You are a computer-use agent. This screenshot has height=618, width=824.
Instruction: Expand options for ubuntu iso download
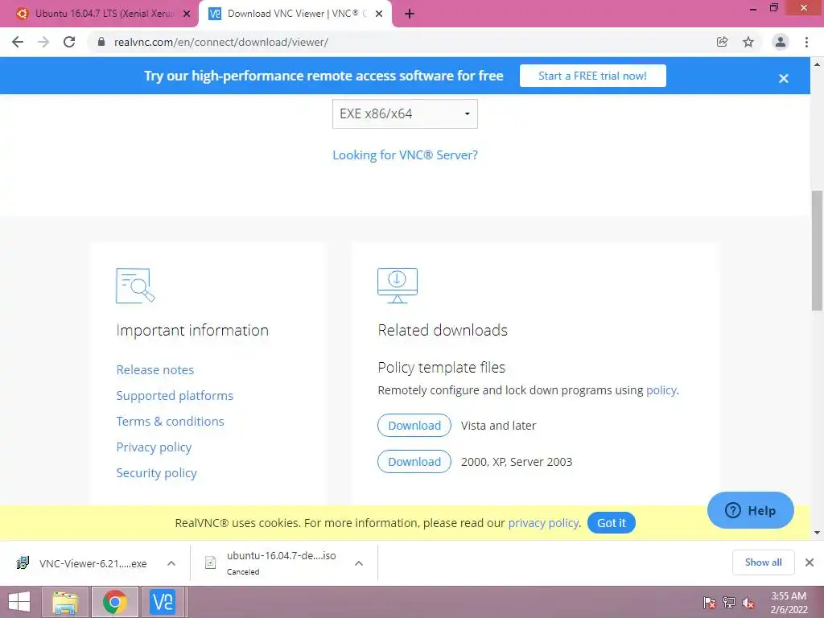pyautogui.click(x=359, y=563)
